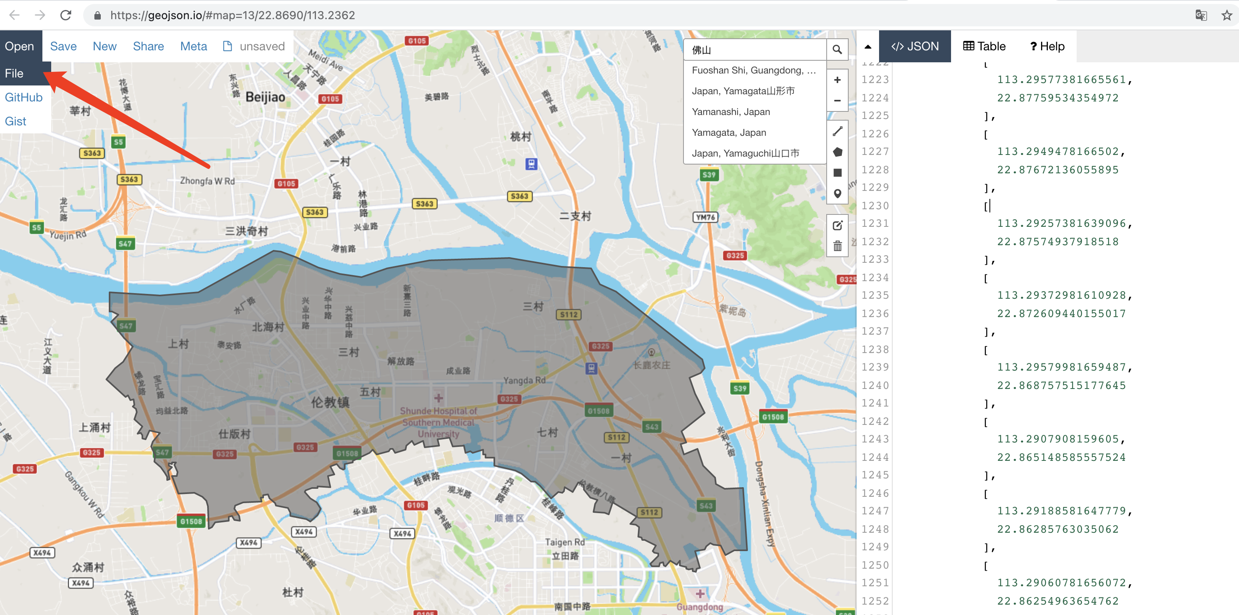Select Yamagata, Japan search result
The image size is (1239, 615).
pos(755,132)
